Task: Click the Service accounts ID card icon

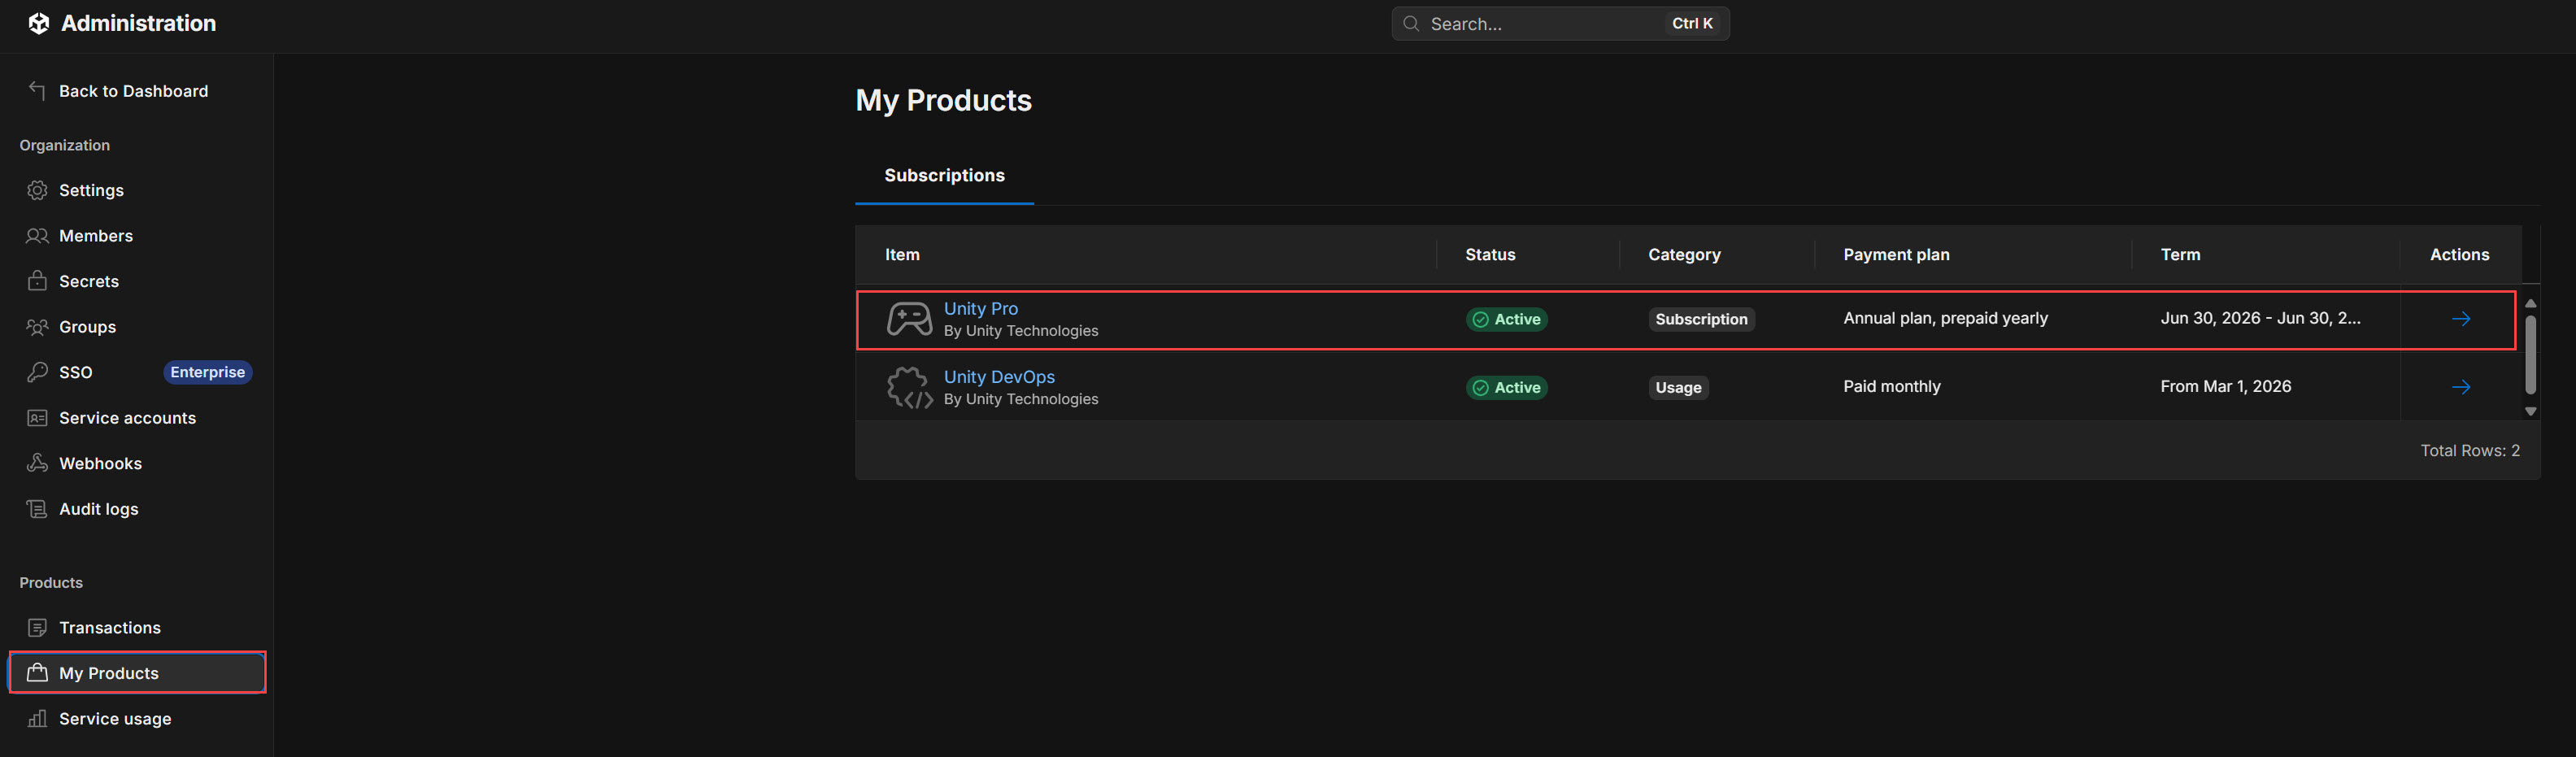Action: click(37, 418)
